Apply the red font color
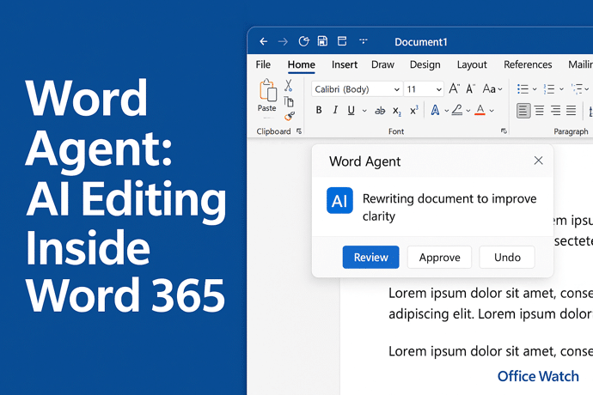The width and height of the screenshot is (593, 395). [x=480, y=110]
